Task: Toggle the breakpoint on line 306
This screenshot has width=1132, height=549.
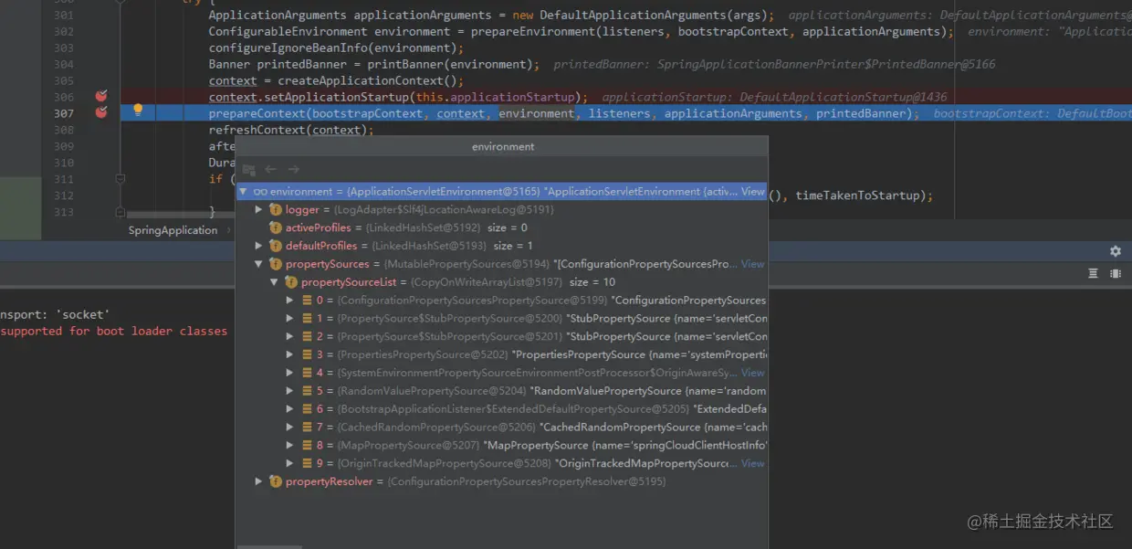Action: coord(101,97)
